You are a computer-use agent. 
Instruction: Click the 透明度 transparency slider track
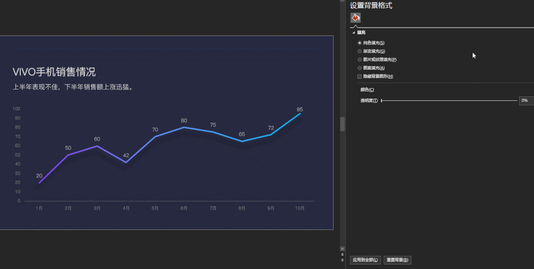[449, 101]
